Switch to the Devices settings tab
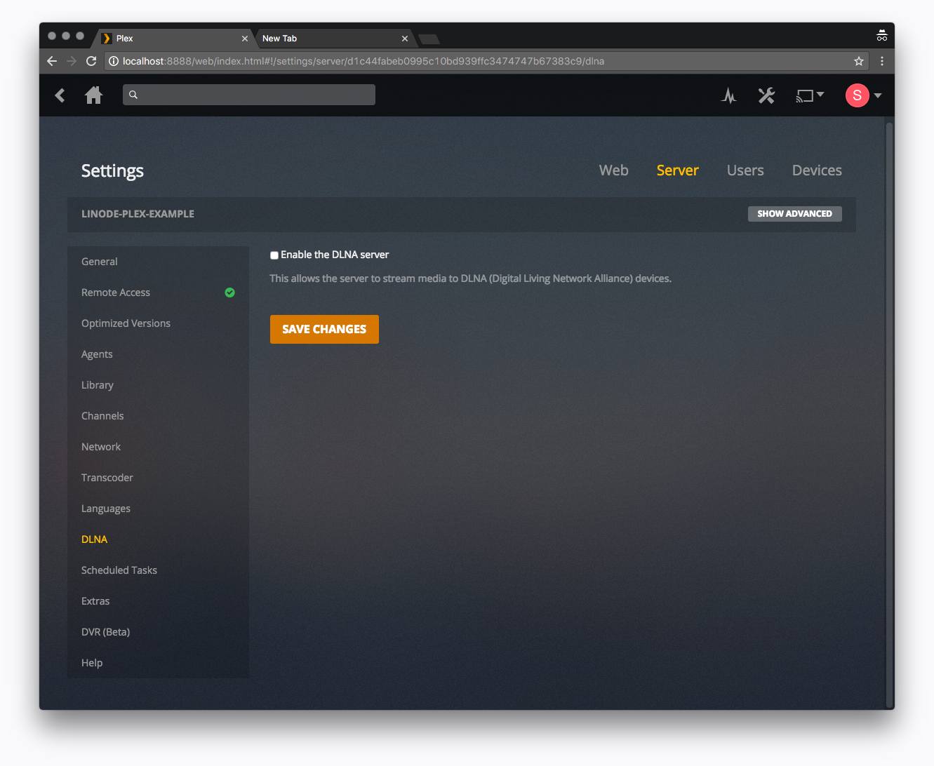 tap(816, 170)
